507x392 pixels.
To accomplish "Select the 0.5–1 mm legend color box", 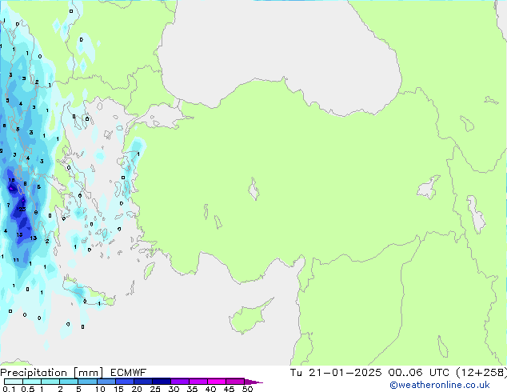I will coord(32,382).
